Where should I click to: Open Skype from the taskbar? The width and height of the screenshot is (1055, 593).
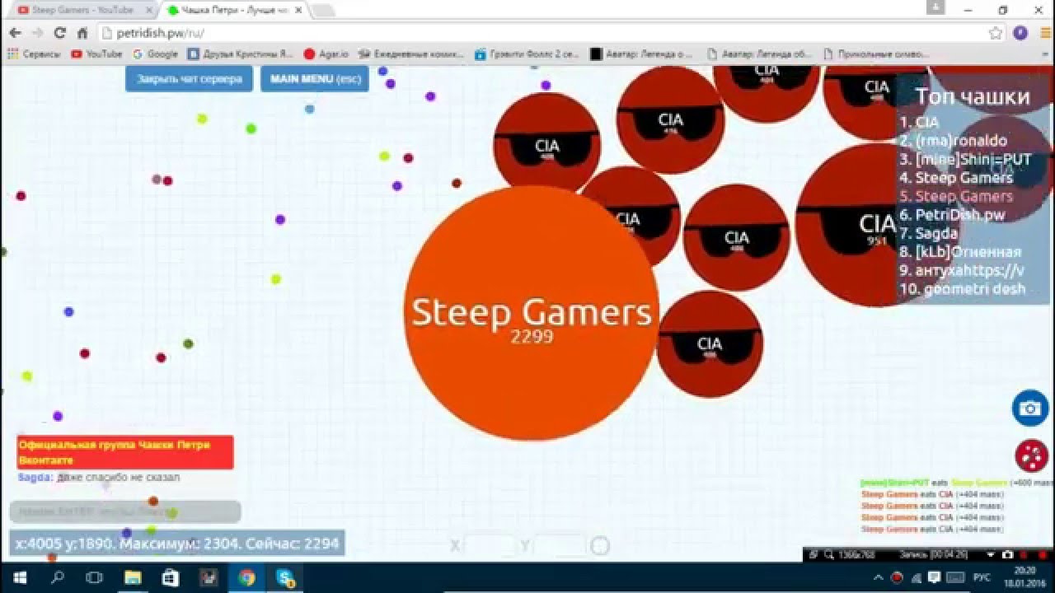pyautogui.click(x=285, y=577)
